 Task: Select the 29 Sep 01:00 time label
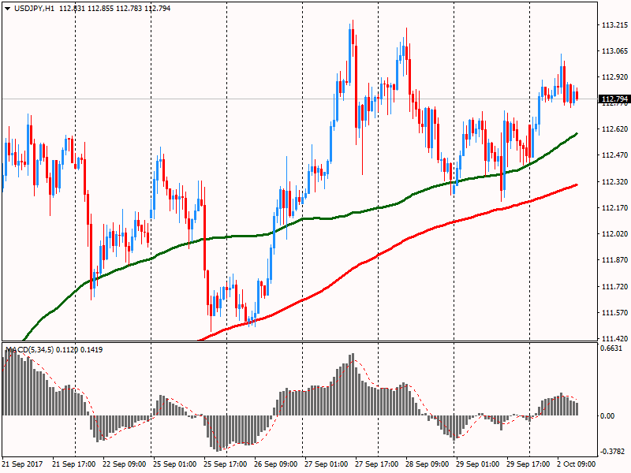click(477, 464)
